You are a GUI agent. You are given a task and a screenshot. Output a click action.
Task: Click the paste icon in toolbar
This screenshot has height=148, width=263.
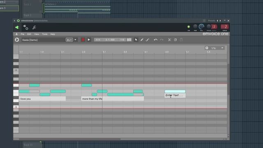tap(181, 40)
